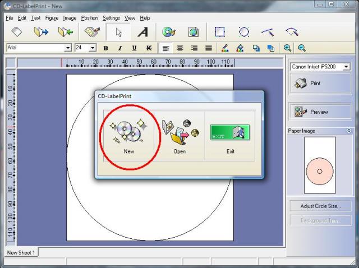
Task: Click the Preview button
Action: pyautogui.click(x=319, y=112)
